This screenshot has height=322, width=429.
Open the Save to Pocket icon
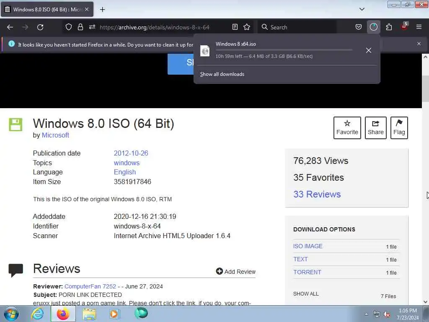(359, 27)
